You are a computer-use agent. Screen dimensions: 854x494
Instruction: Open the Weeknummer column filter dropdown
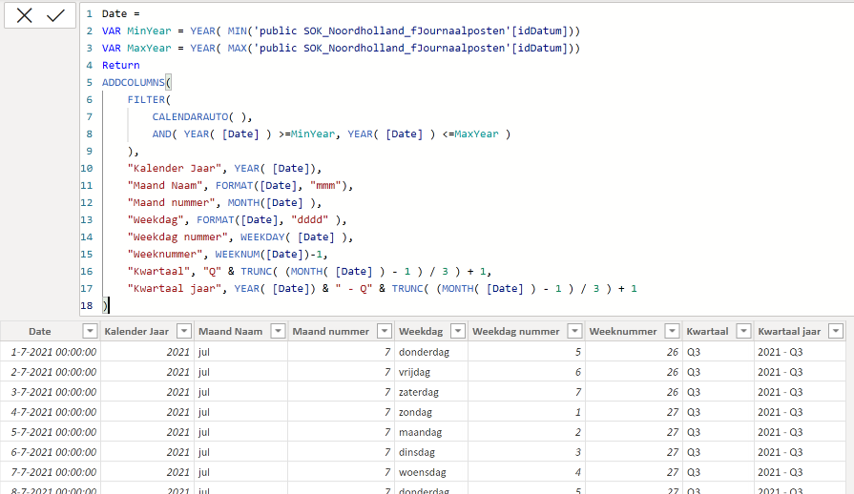click(672, 331)
